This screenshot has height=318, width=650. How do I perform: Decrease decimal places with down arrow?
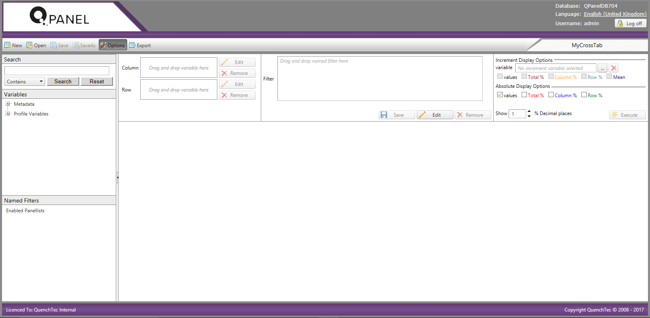(529, 116)
